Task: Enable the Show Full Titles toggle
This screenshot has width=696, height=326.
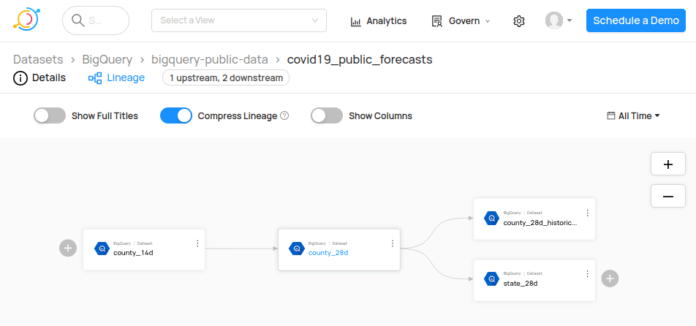Action: point(50,115)
